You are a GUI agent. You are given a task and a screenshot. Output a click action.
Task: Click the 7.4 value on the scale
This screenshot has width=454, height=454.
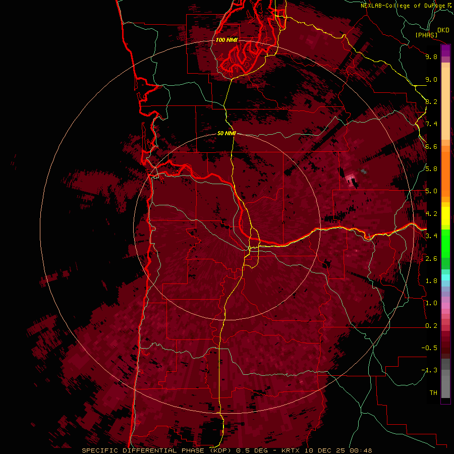[431, 124]
